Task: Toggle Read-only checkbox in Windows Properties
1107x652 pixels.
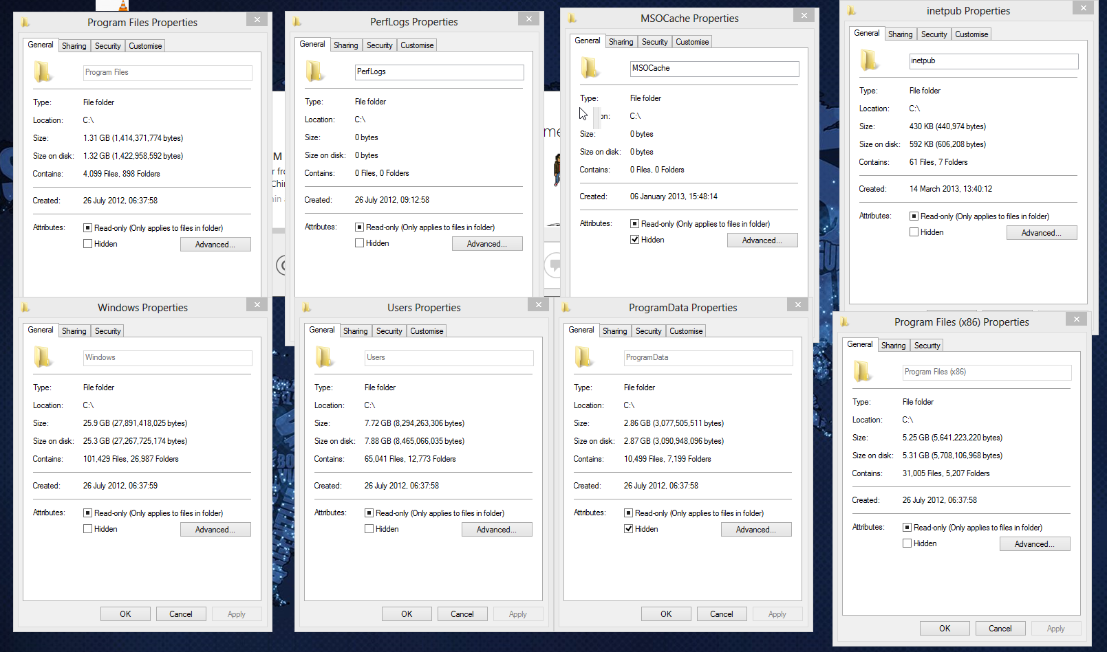Action: 87,513
